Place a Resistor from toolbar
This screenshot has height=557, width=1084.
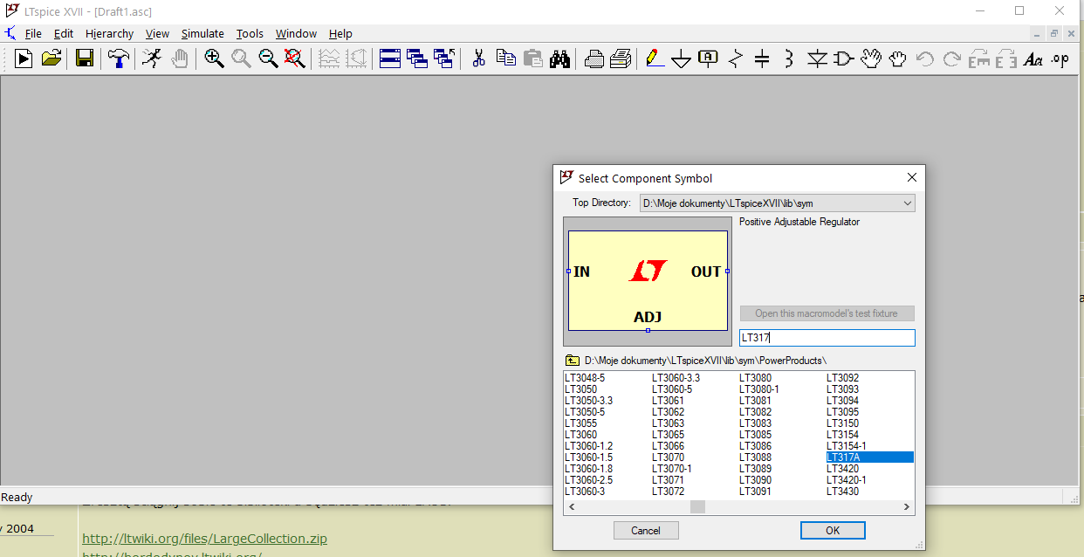(736, 58)
